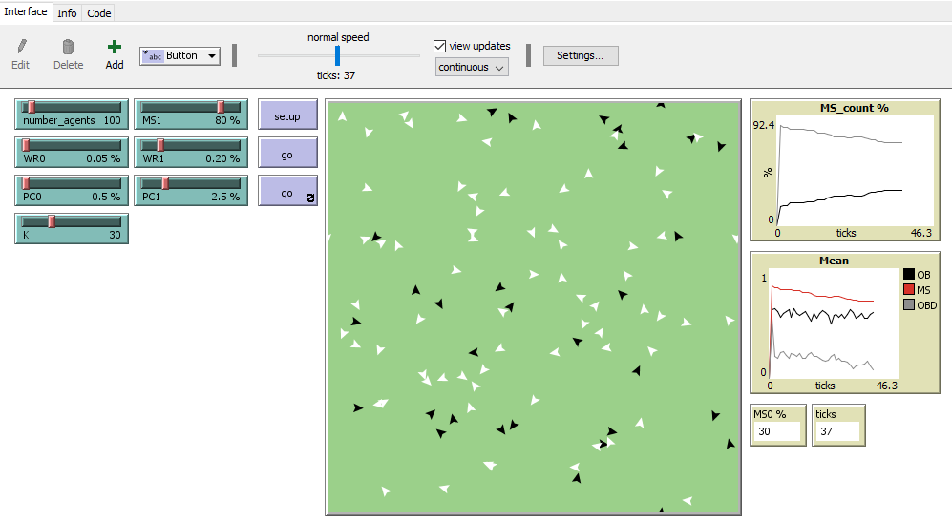Open the Settings... dialog
The width and height of the screenshot is (952, 522).
click(x=580, y=55)
